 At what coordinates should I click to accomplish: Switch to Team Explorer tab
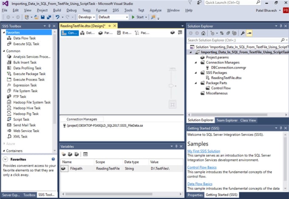point(227,120)
